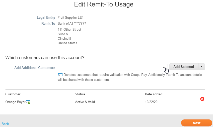
Task: Remove Orange Buyer with red X icon
Action: [202, 99]
